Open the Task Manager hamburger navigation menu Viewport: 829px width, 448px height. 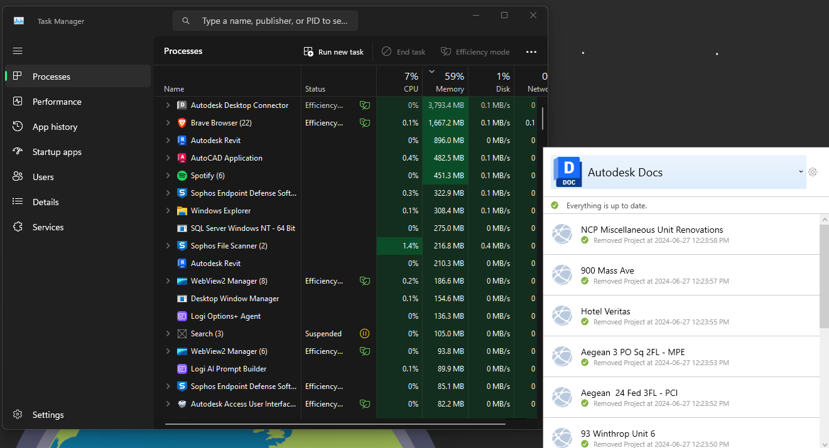[x=18, y=51]
